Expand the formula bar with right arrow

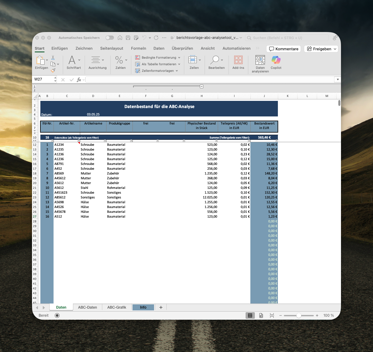[338, 80]
